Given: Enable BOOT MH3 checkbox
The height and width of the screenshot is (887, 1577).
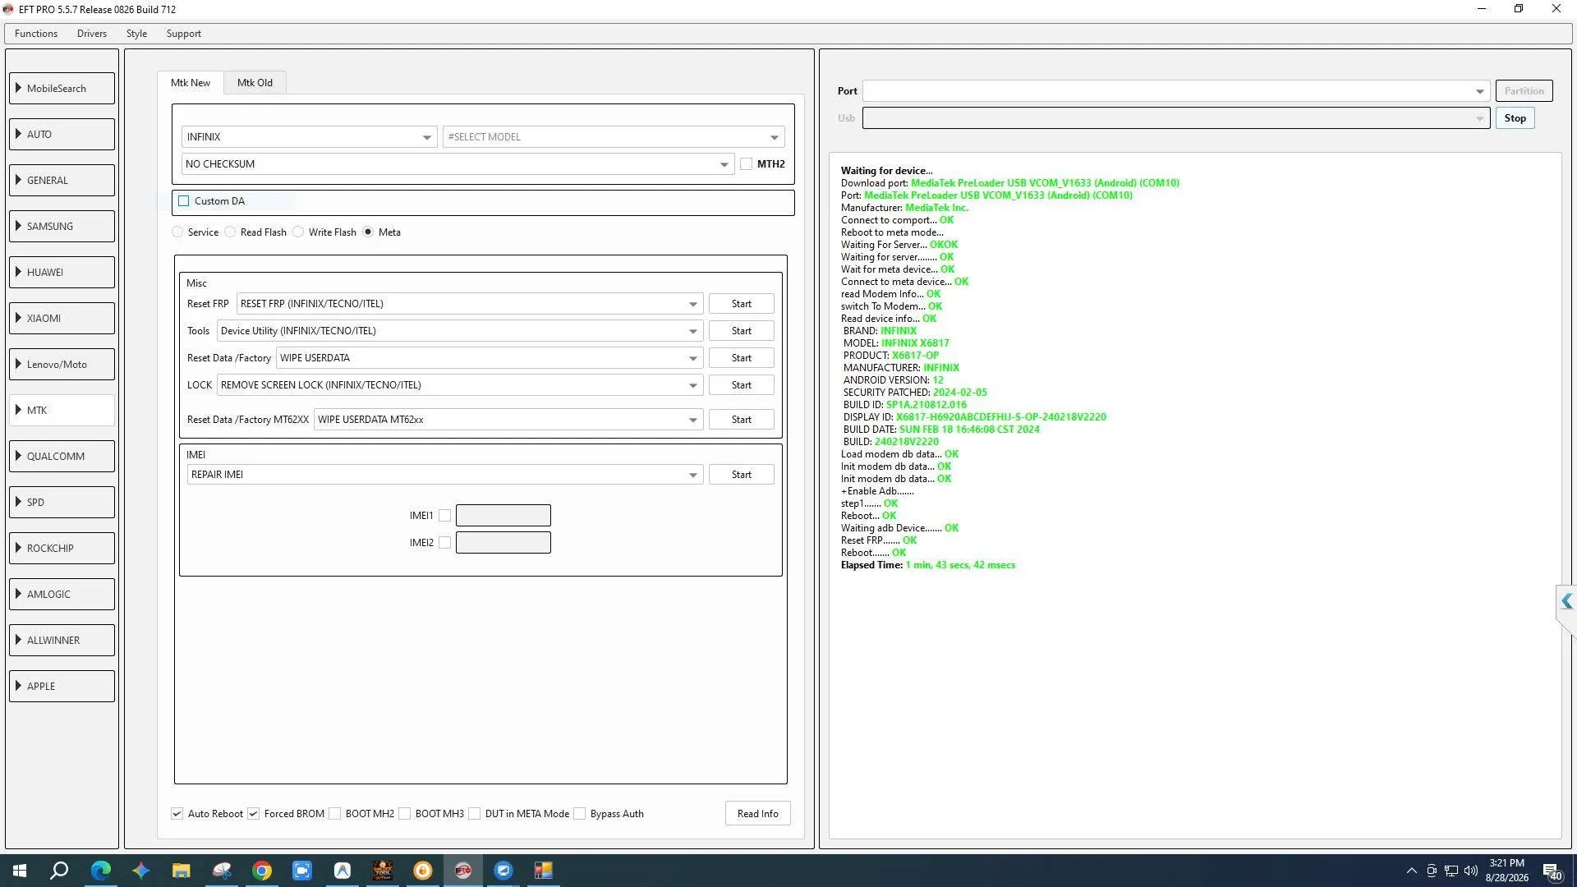Looking at the screenshot, I should (404, 814).
